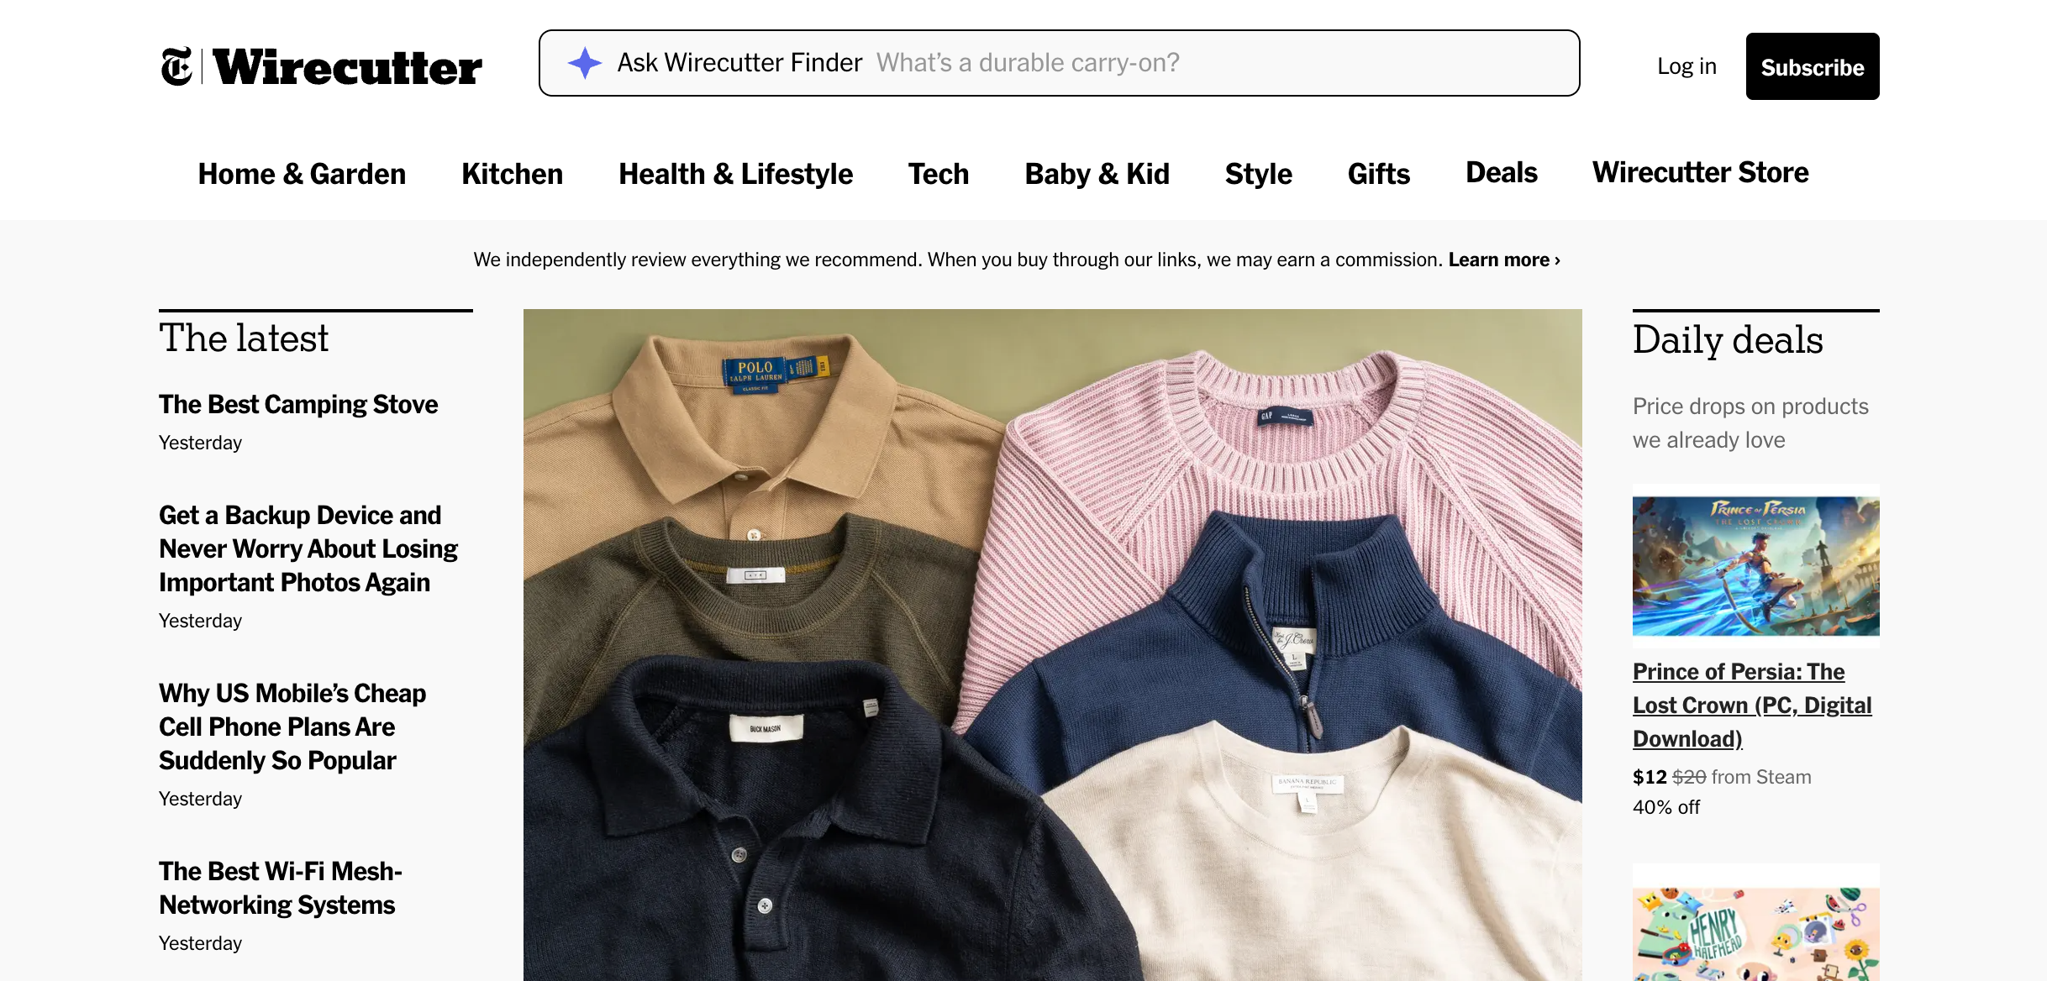Open Best Wi-Fi Mesh-Networking Systems article

(x=281, y=888)
